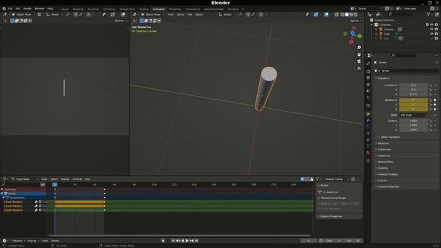Open Dope Sheet mode dropdown

click(25, 179)
